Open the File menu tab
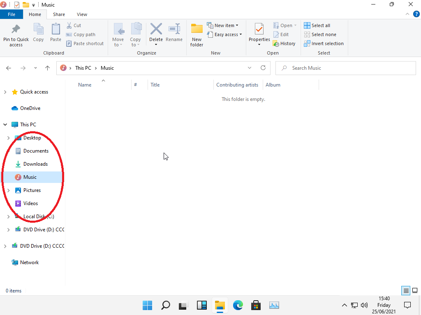 (12, 14)
